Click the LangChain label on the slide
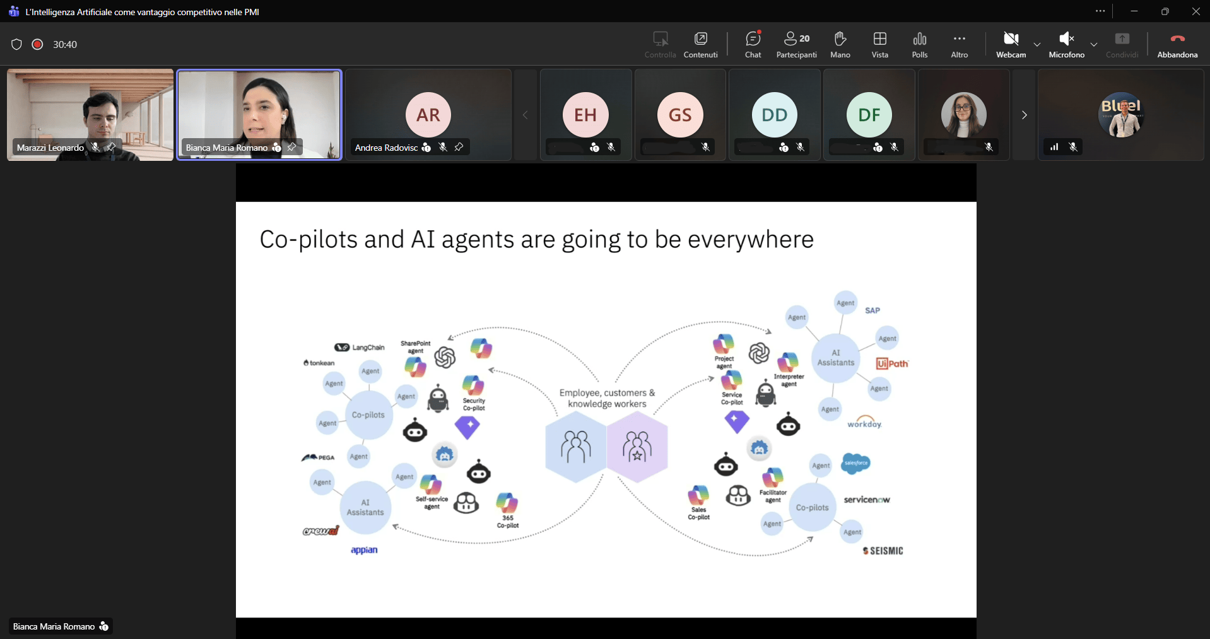 tap(360, 348)
